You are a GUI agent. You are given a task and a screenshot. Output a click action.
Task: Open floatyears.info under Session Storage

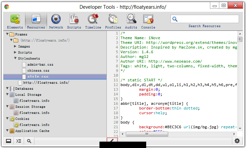(x=34, y=113)
